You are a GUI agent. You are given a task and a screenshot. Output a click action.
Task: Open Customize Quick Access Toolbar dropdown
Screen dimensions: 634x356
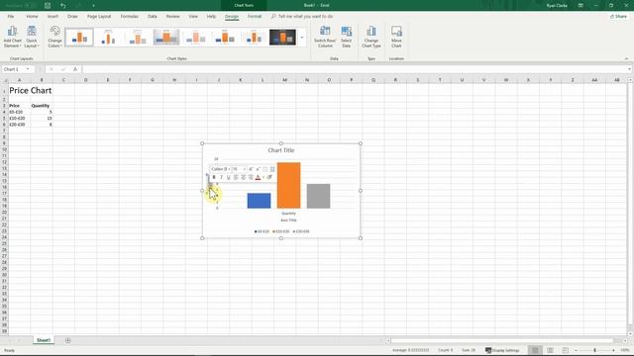[x=93, y=6]
